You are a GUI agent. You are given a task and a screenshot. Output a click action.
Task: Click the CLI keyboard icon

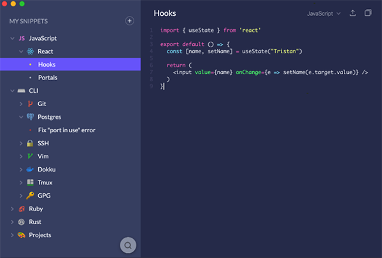pyautogui.click(x=22, y=91)
